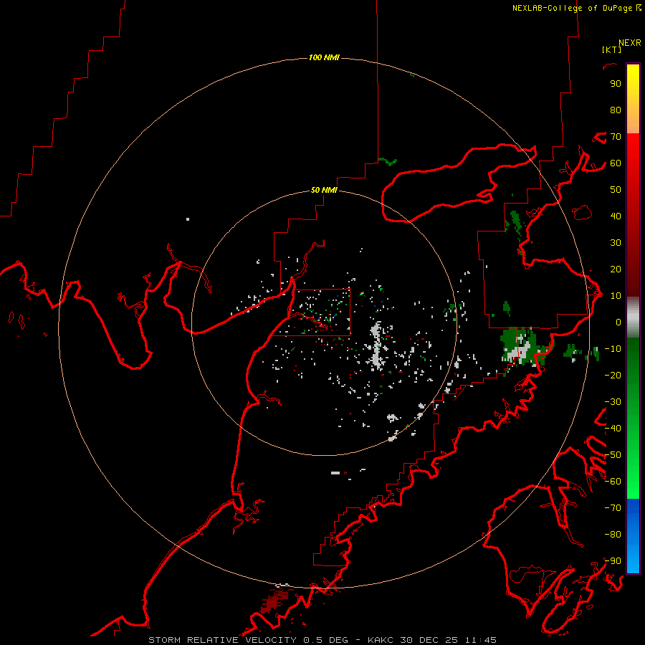The height and width of the screenshot is (645, 645).
Task: Click the STORM RELATIVE VELOCITY title caption
Action: [x=322, y=640]
